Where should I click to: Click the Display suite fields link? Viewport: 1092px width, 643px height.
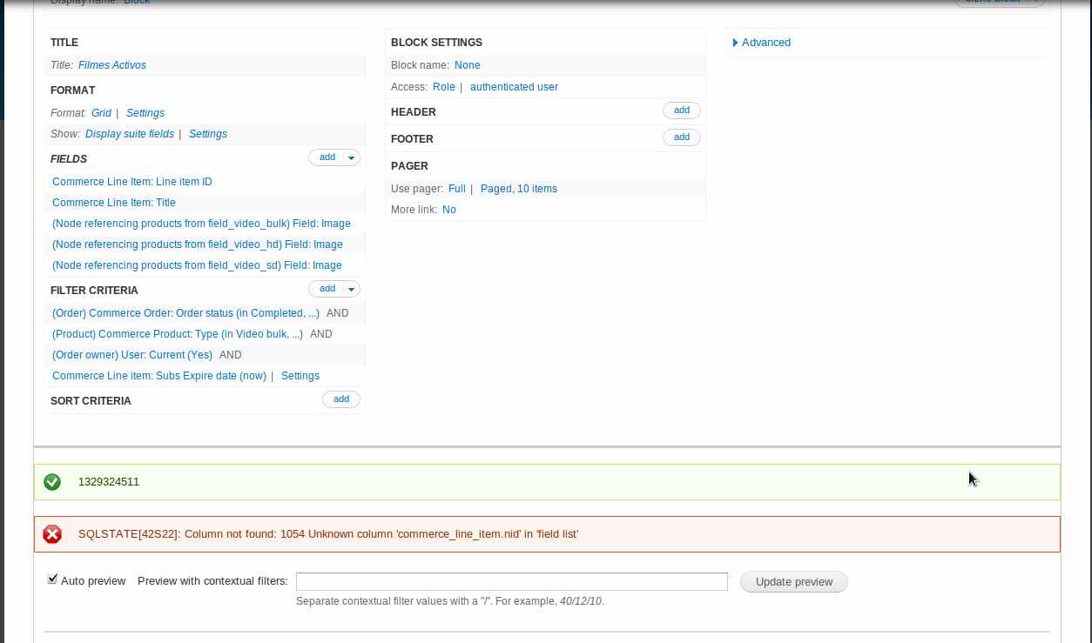pyautogui.click(x=130, y=134)
